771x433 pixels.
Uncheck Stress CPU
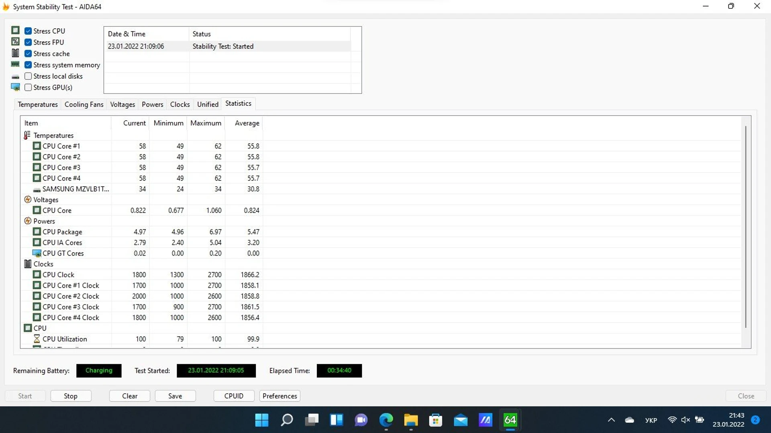[x=28, y=31]
